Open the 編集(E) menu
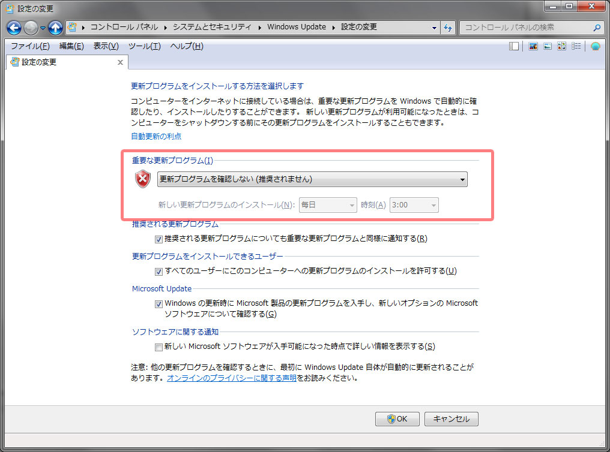The image size is (610, 452). click(71, 46)
